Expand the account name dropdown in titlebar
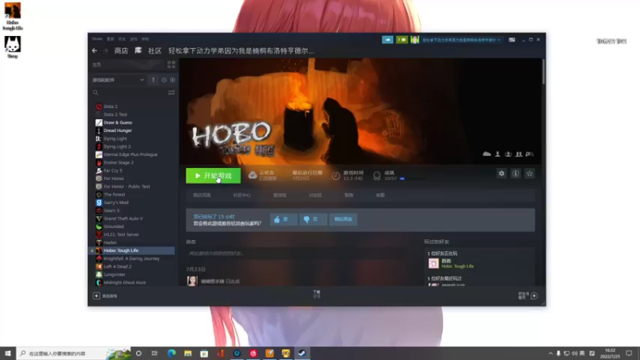640x360 pixels. 462,40
